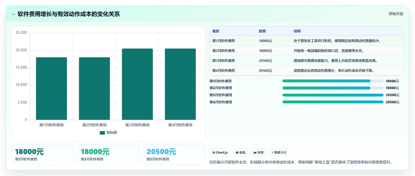Image resolution: width=415 pixels, height=176 pixels.
Task: Click the 第3月软件费用 x-axis label
Action: pyautogui.click(x=137, y=125)
